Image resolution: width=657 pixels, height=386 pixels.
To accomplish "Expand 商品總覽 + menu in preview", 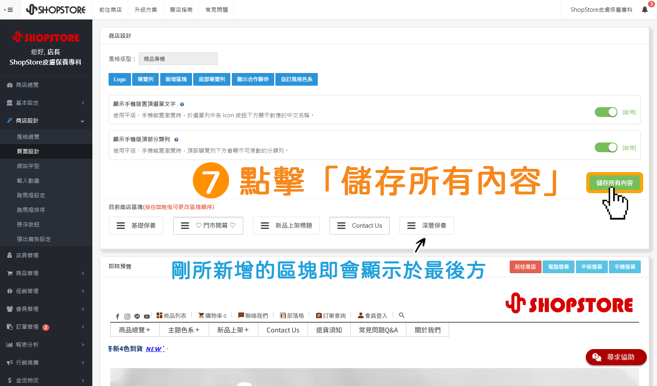I will [135, 330].
